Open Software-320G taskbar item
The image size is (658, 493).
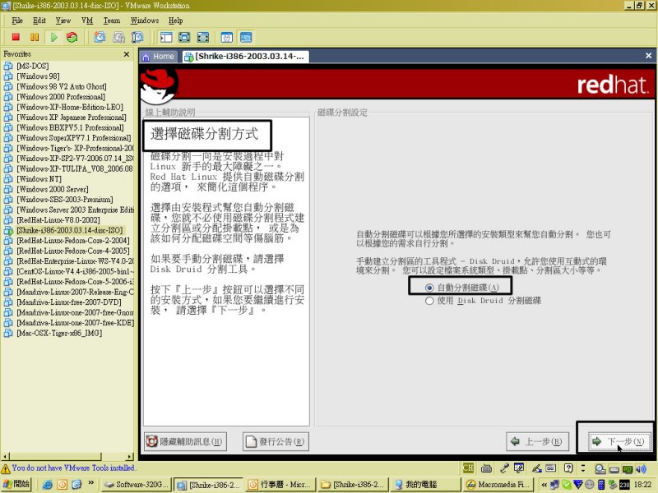(137, 485)
